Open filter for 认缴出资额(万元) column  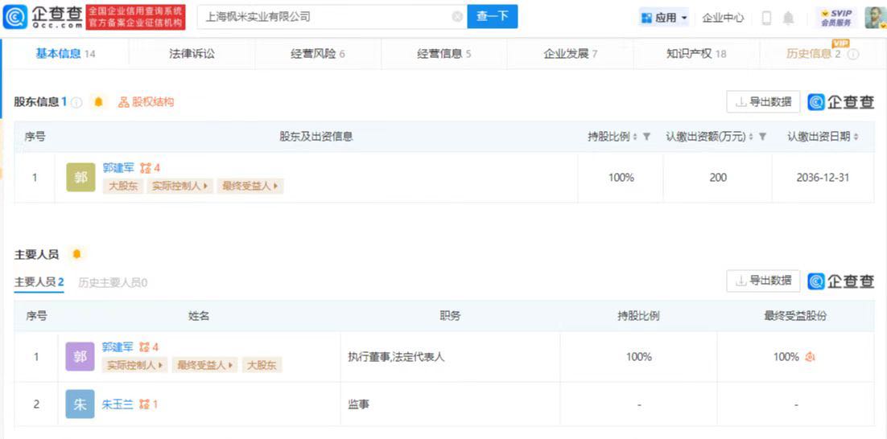pos(762,137)
